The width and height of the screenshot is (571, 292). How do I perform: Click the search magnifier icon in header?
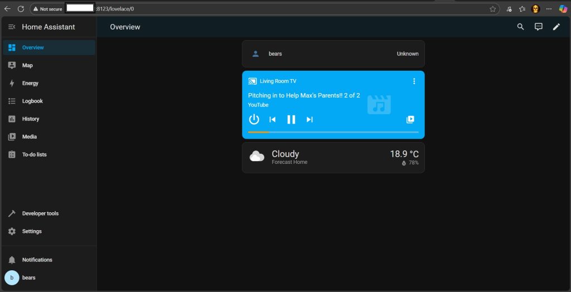tap(521, 27)
